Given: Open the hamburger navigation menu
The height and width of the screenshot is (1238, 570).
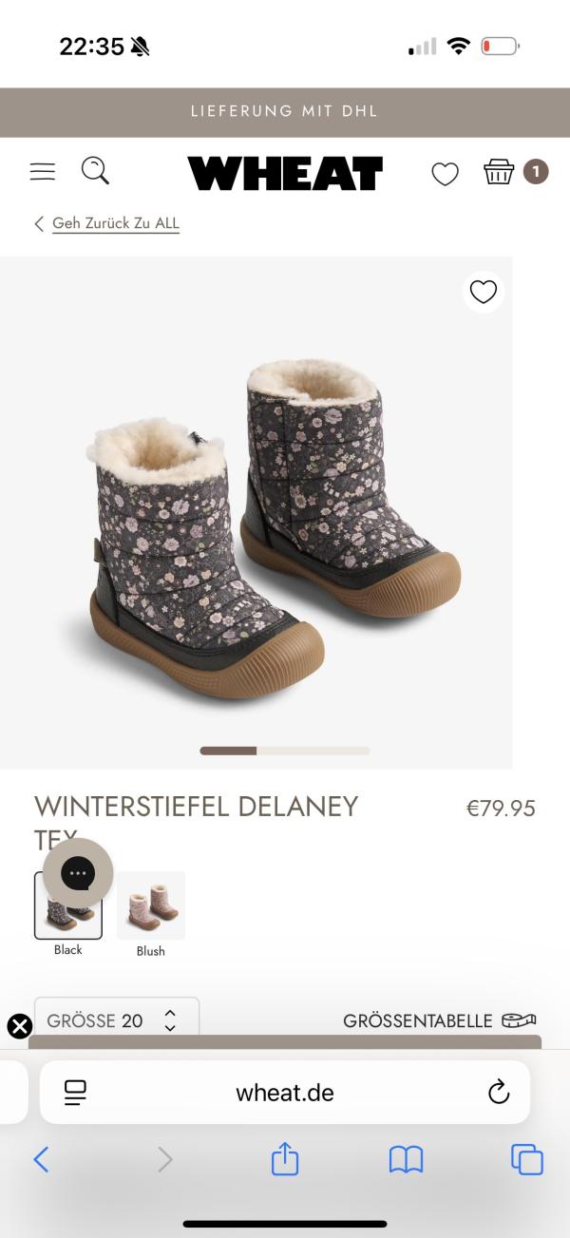Looking at the screenshot, I should pyautogui.click(x=43, y=172).
